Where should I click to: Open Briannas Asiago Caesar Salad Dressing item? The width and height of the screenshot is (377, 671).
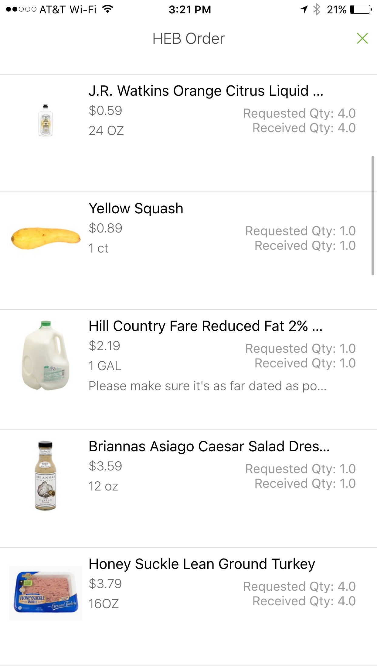click(x=209, y=446)
